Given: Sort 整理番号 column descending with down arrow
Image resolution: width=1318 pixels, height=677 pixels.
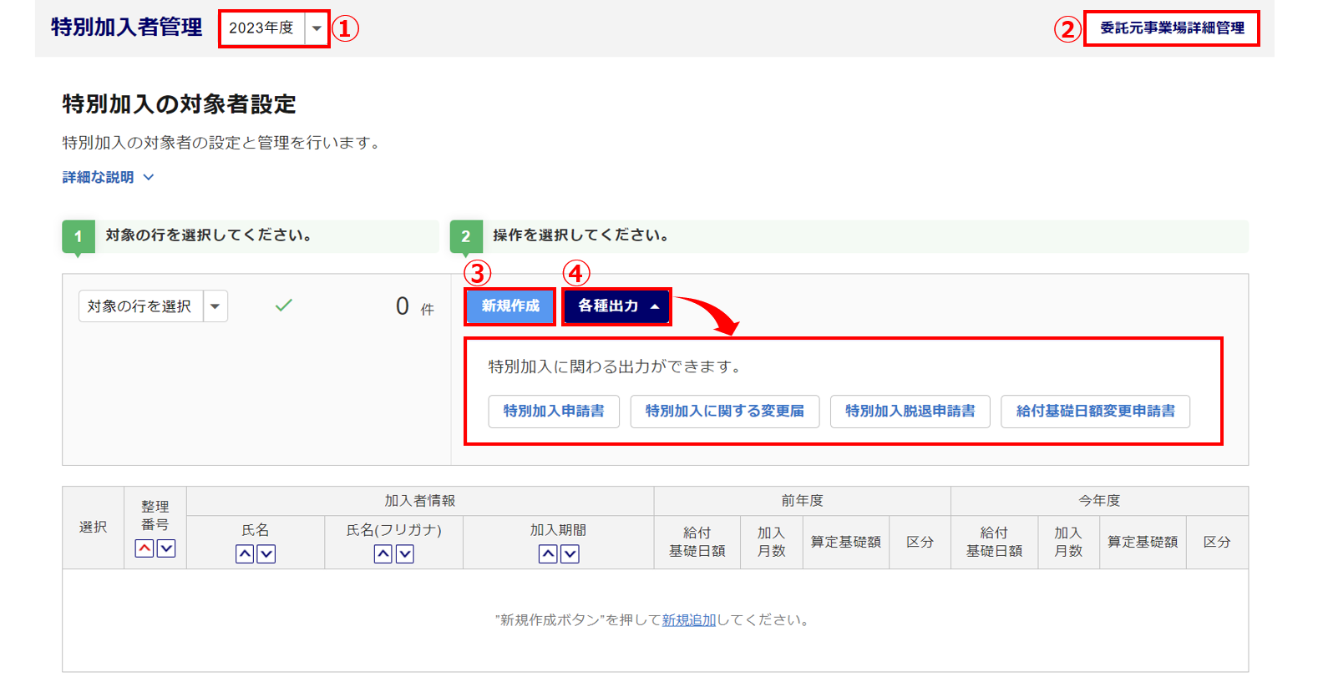Looking at the screenshot, I should point(166,548).
